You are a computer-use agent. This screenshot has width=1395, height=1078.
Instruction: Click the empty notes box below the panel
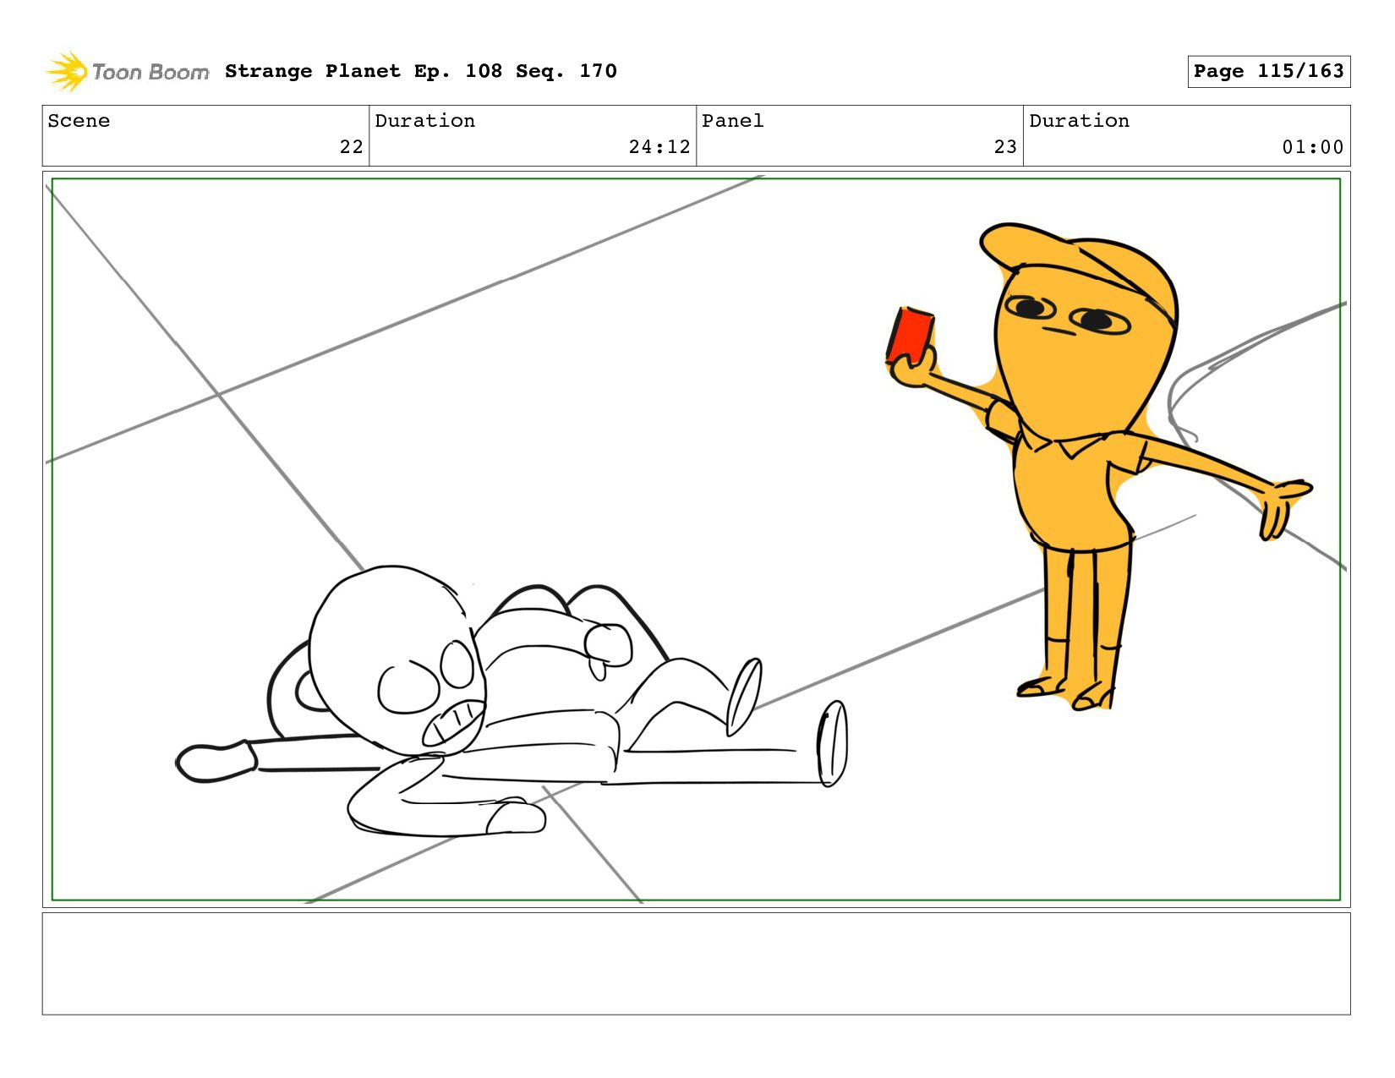pyautogui.click(x=696, y=963)
